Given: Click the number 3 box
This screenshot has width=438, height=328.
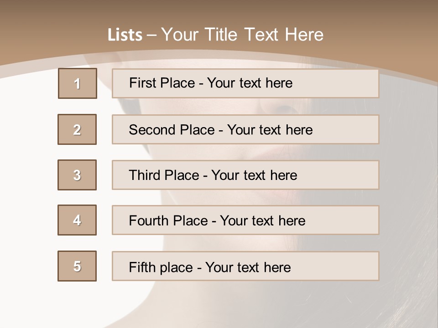Looking at the screenshot, I should (x=77, y=175).
